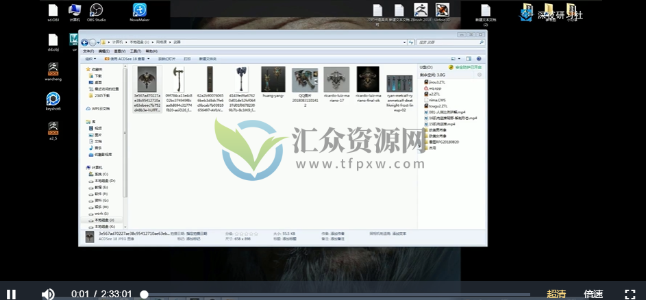
Task: Open the 组织 dropdown in toolbar
Action: click(x=90, y=59)
